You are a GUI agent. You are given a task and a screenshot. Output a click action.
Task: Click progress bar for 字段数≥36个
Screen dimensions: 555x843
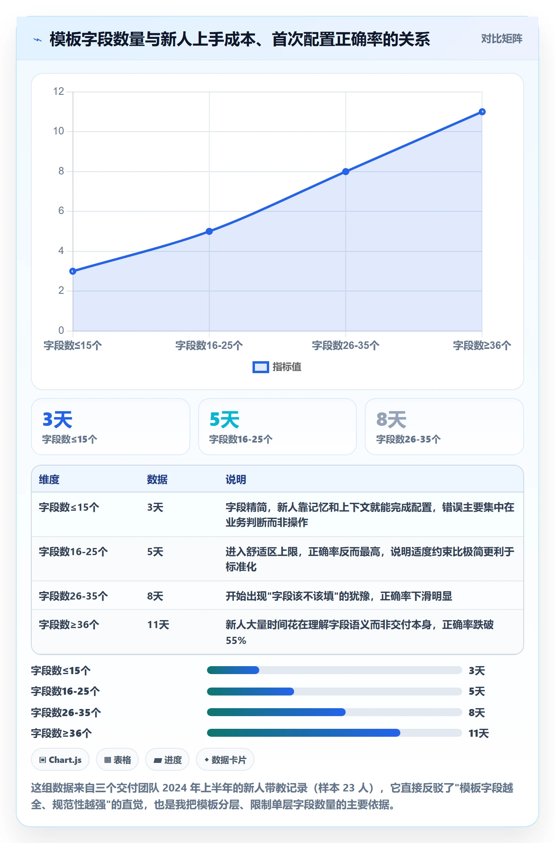click(x=334, y=733)
